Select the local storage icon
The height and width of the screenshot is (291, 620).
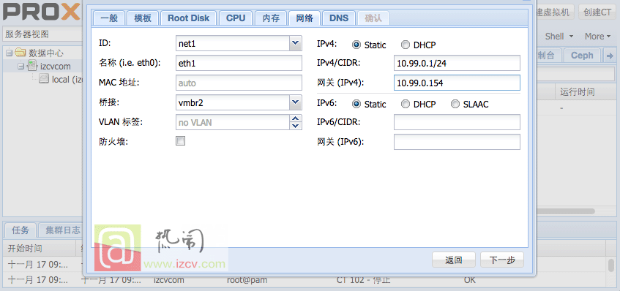click(x=44, y=79)
